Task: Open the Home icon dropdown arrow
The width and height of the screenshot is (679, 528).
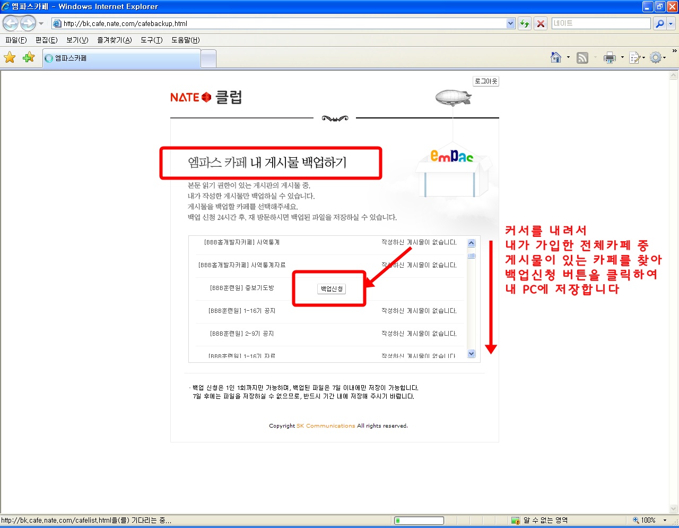Action: pos(568,57)
